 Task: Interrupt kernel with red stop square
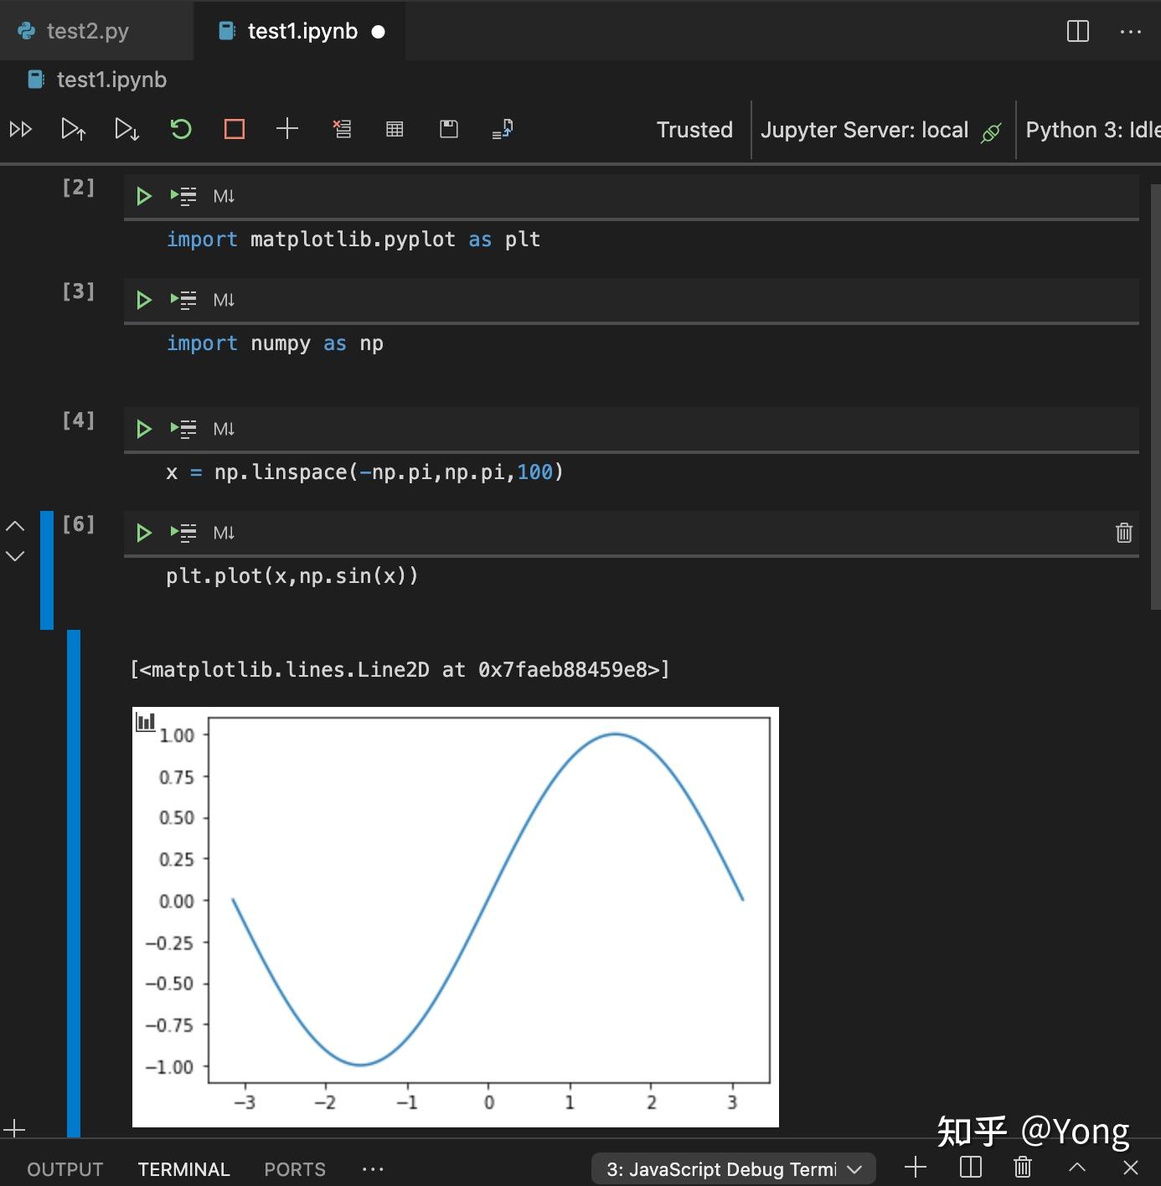(235, 129)
